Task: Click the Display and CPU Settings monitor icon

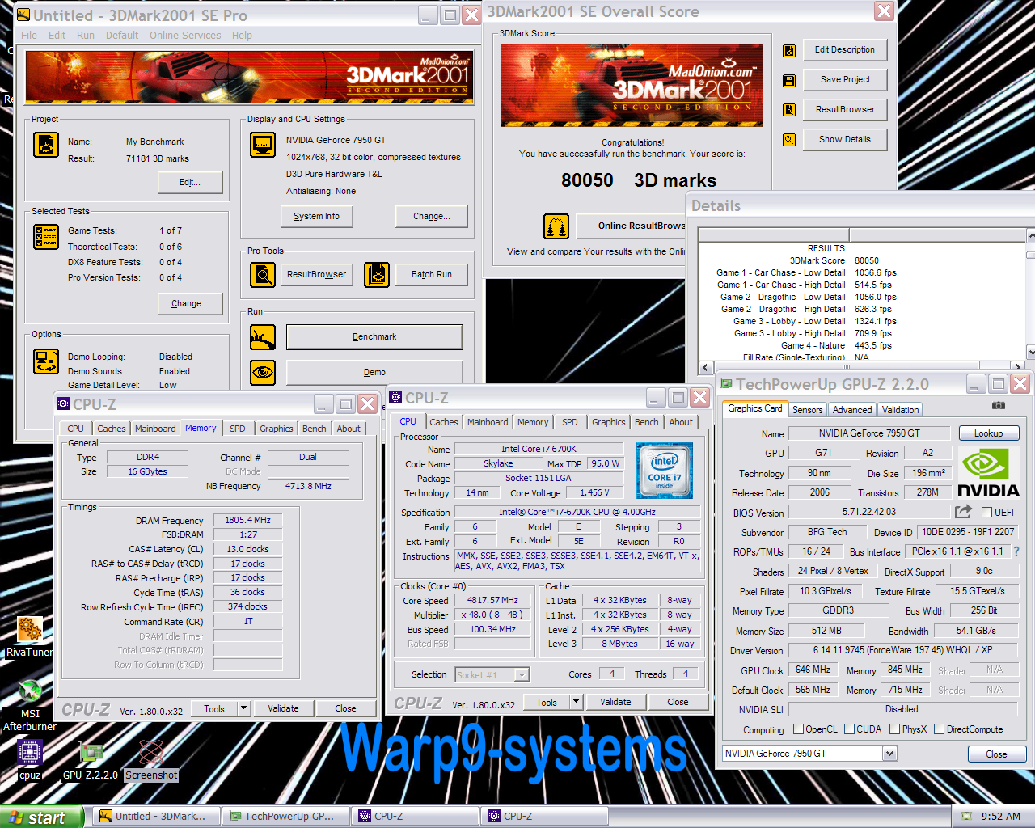Action: point(263,145)
